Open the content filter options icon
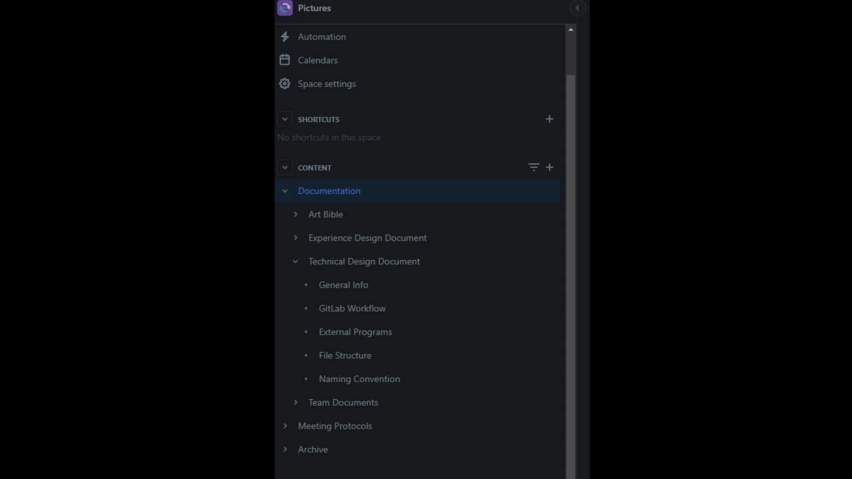Image resolution: width=852 pixels, height=479 pixels. pos(533,167)
